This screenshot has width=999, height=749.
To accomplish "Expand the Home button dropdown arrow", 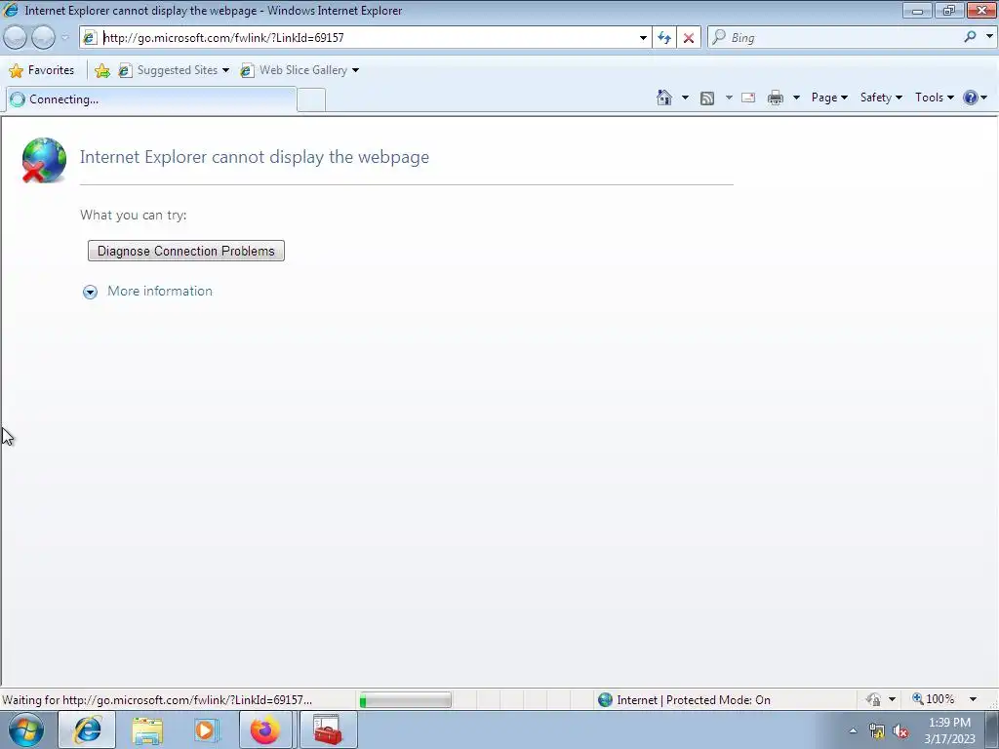I will pos(685,98).
